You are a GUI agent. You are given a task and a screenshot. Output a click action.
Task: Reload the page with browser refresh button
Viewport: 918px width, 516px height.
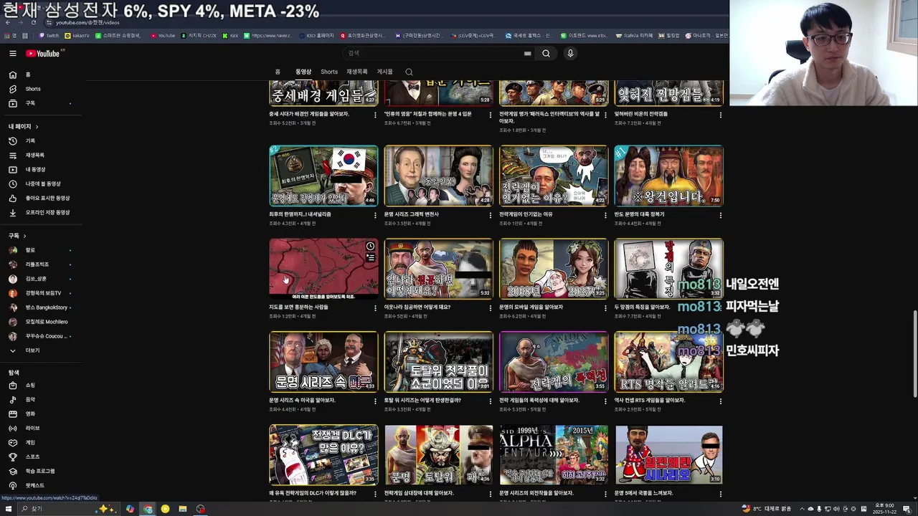(33, 22)
